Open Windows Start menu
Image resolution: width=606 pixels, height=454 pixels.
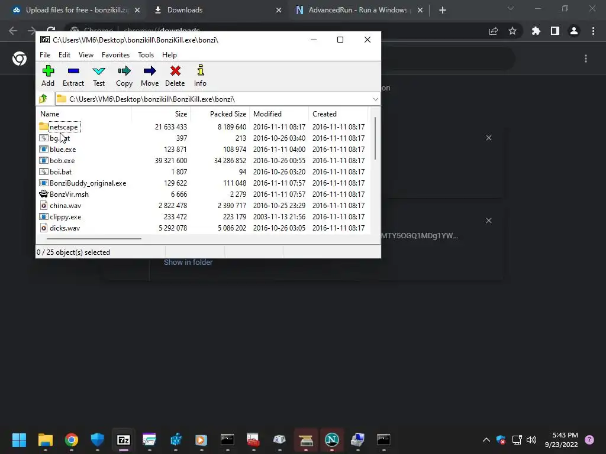coord(19,439)
